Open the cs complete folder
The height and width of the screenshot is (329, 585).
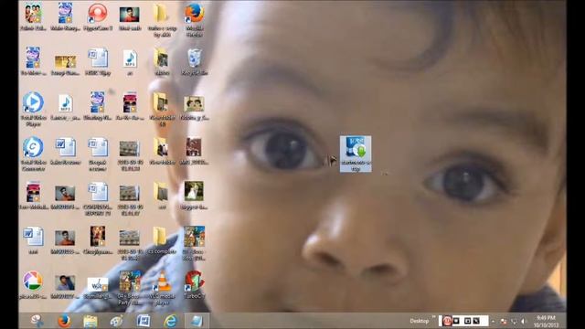pos(161,240)
